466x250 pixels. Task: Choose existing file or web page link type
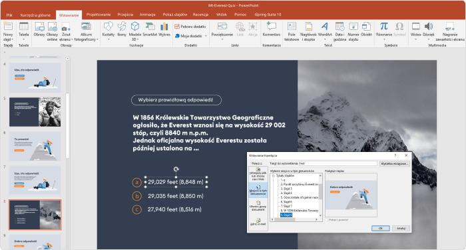[x=258, y=174]
